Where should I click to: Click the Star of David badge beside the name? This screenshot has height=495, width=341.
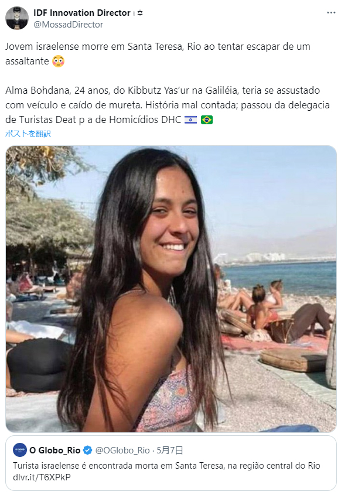140,13
